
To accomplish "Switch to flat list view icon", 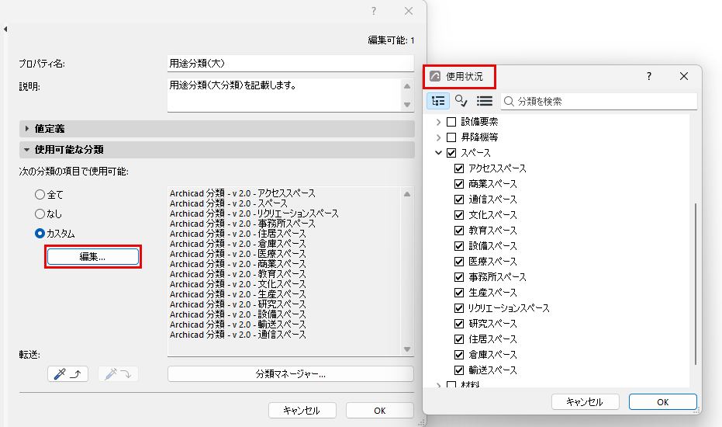I will [x=485, y=101].
